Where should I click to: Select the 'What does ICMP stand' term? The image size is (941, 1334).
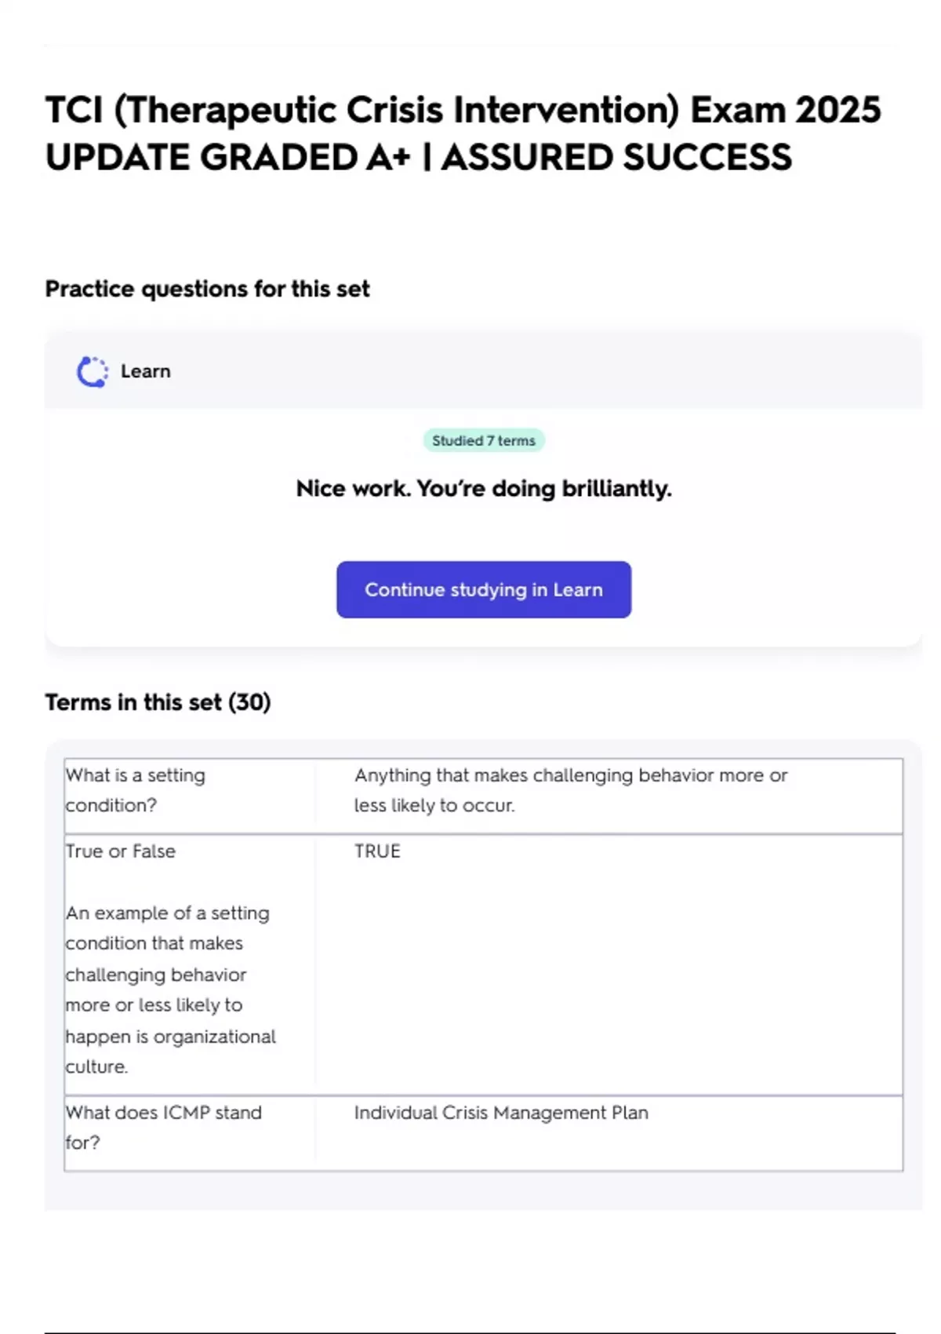164,1113
